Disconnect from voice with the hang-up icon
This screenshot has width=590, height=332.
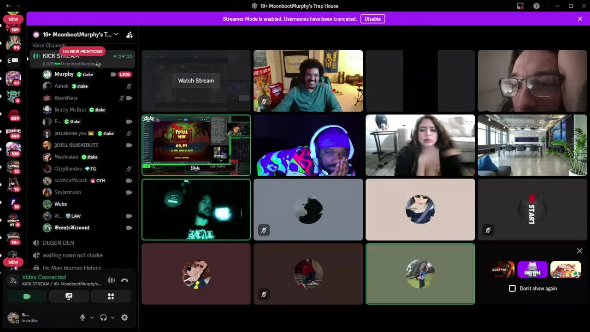click(124, 280)
